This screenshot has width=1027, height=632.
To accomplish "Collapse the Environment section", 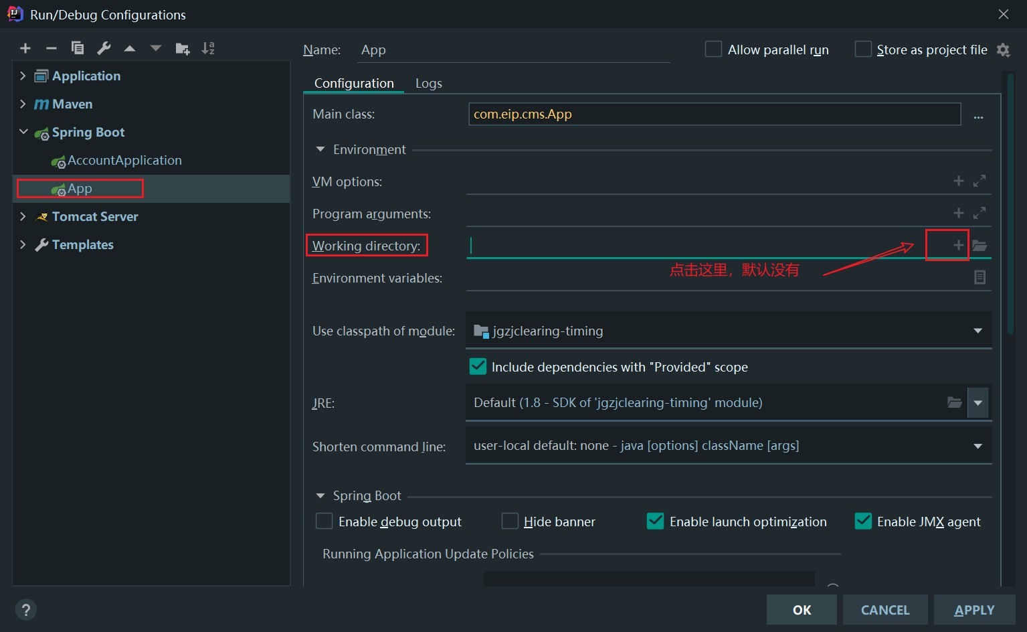I will coord(320,149).
